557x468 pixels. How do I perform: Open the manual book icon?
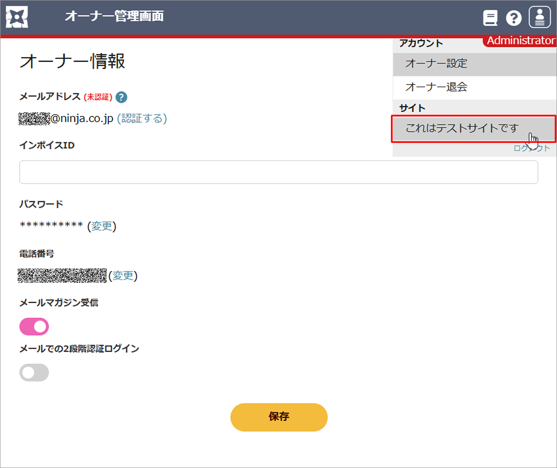click(490, 18)
